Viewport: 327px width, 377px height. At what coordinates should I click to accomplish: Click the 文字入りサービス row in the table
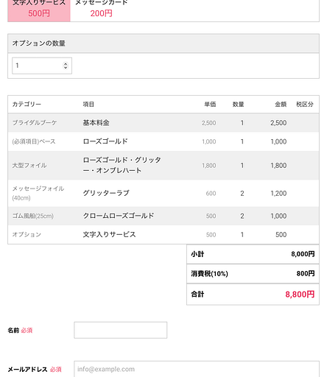click(x=163, y=234)
